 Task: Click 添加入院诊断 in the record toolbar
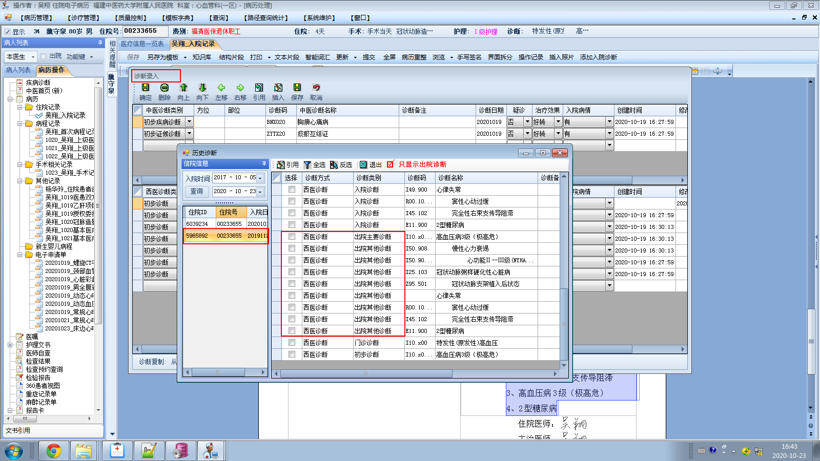[599, 57]
